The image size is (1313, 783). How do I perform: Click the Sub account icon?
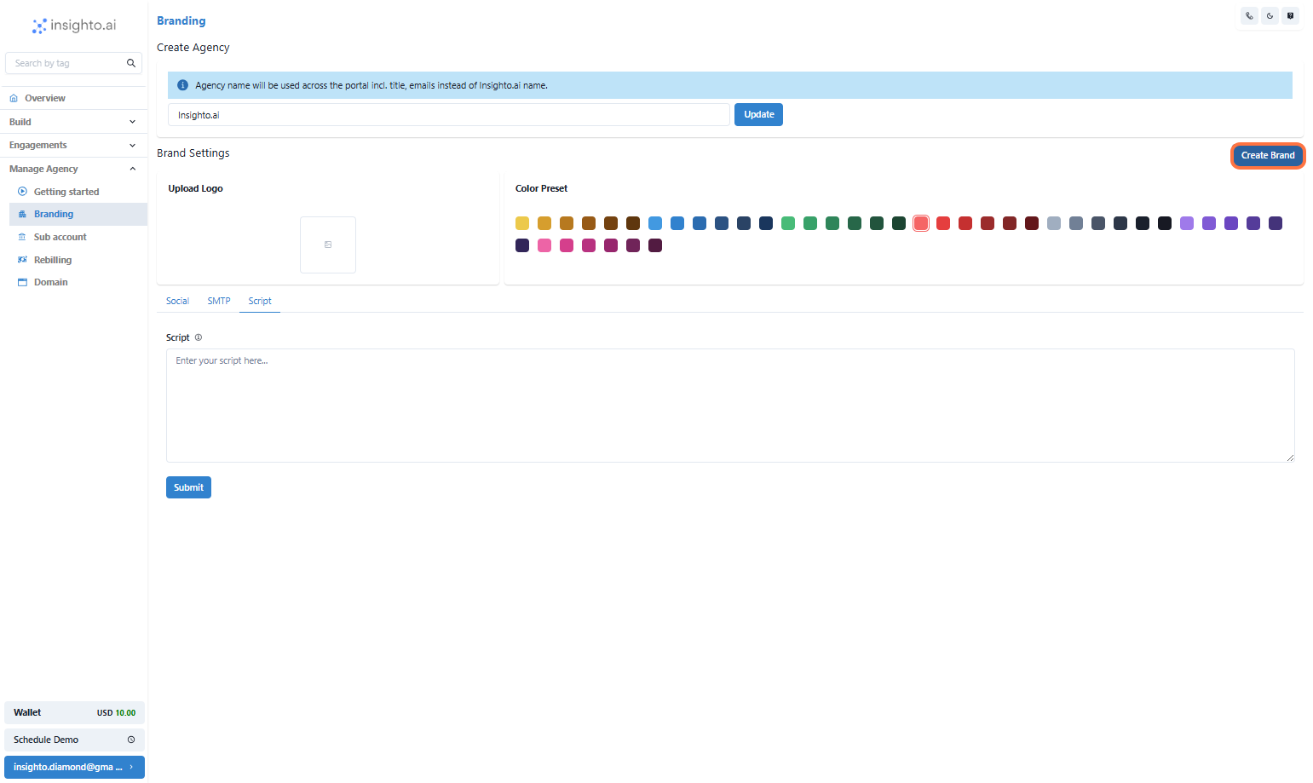tap(22, 237)
